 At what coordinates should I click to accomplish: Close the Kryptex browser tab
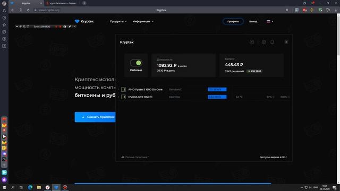[x=41, y=3]
